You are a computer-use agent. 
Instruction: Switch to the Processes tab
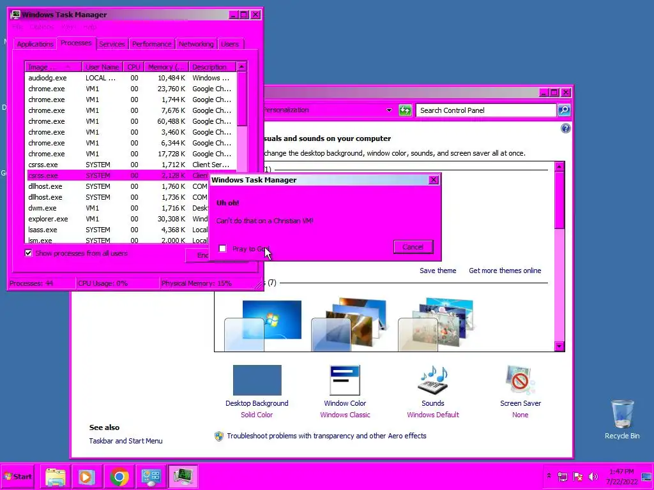point(76,43)
